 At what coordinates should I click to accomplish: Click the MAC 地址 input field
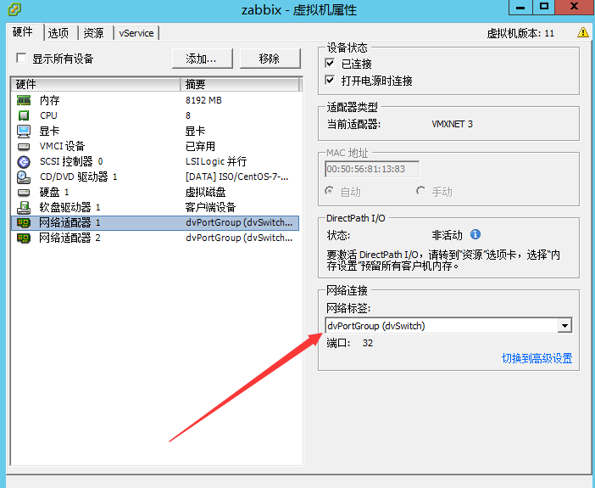(x=372, y=169)
